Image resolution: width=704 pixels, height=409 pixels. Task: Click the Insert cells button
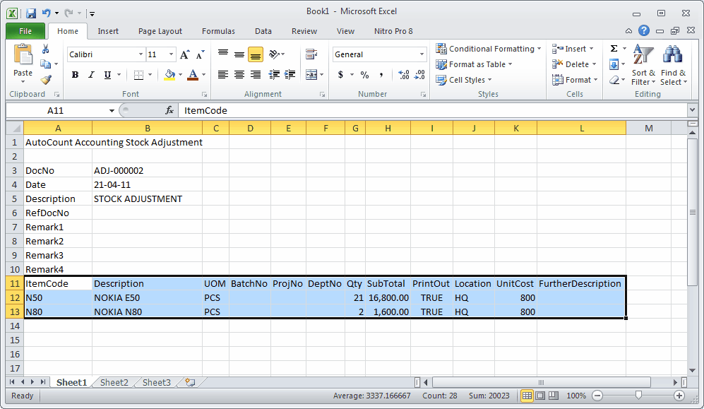pos(573,49)
